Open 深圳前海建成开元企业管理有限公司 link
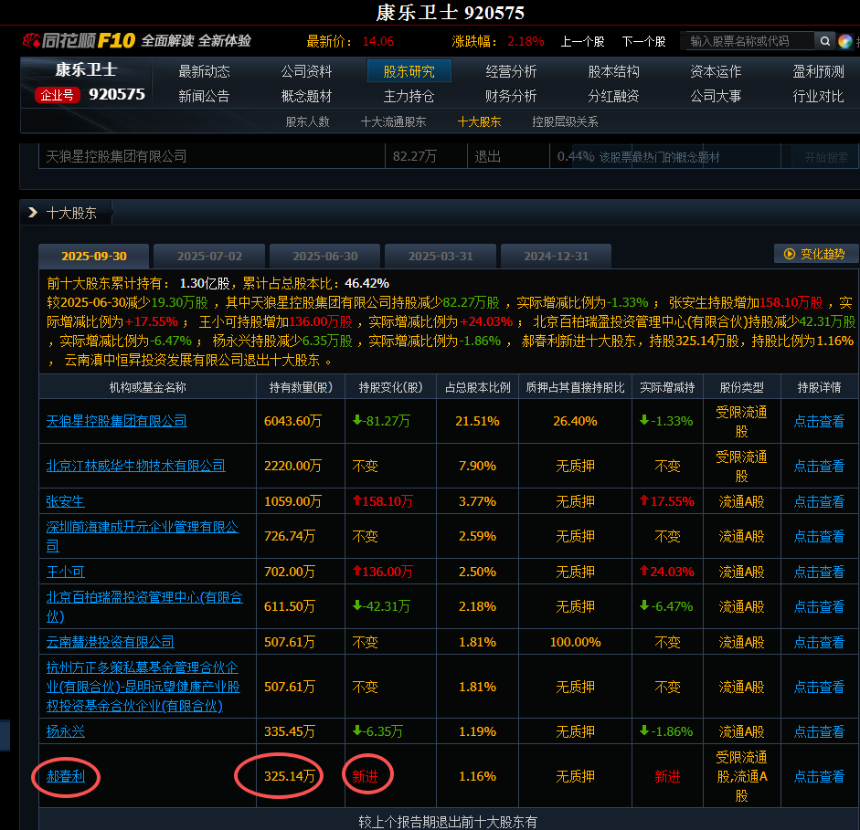860x830 pixels. point(142,536)
